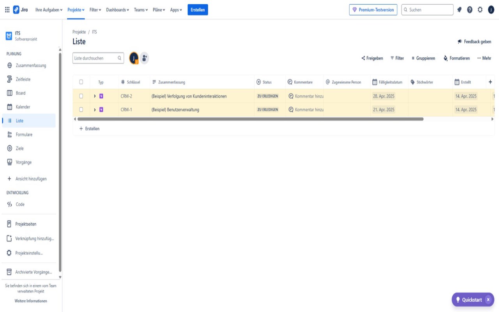Open Zusammenfassung in the sidebar

click(29, 66)
